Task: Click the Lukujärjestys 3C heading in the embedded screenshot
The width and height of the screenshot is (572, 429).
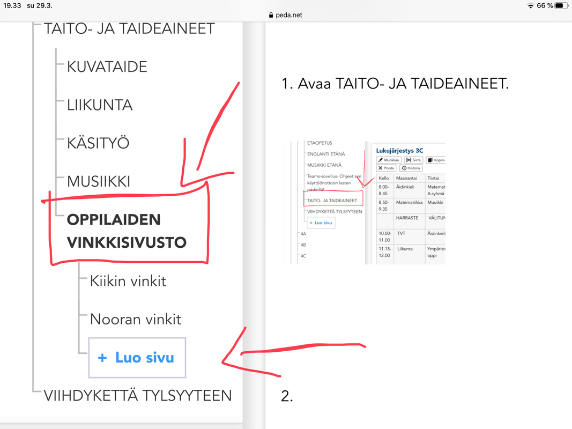Action: (x=399, y=151)
